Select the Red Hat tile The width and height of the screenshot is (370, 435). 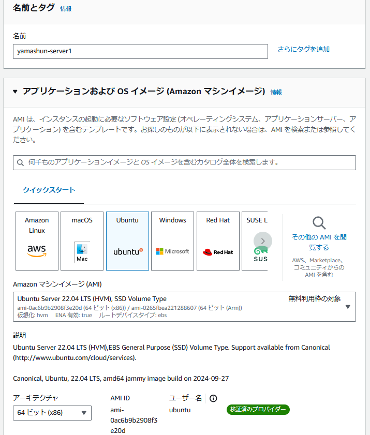pos(218,241)
